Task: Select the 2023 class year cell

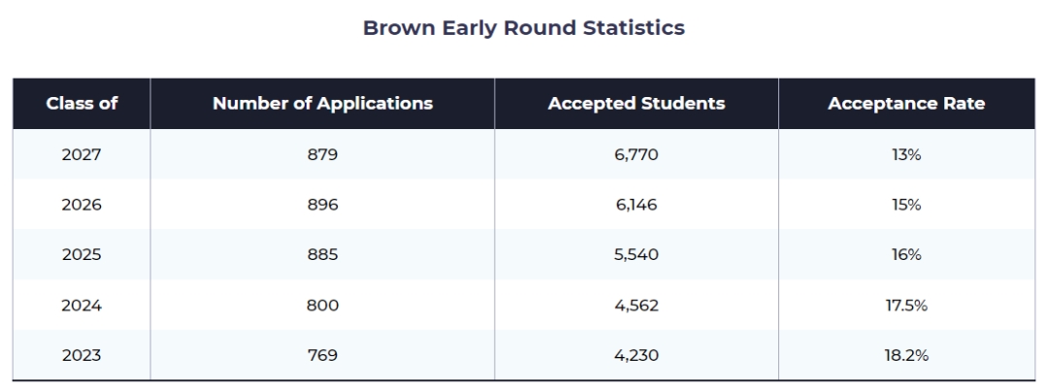Action: coord(82,356)
